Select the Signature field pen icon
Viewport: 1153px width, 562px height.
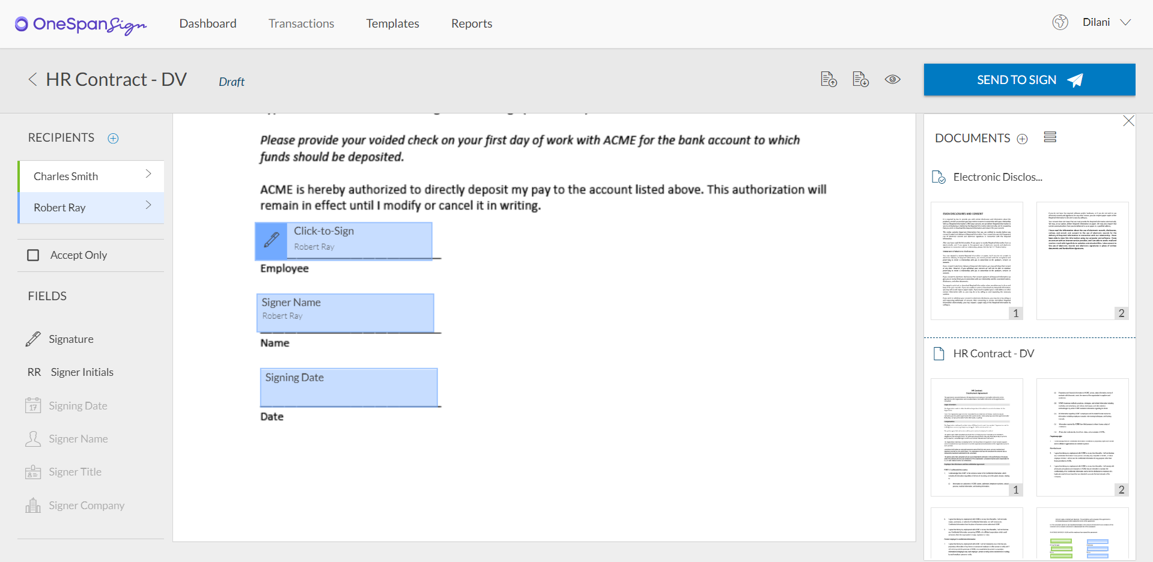[34, 339]
